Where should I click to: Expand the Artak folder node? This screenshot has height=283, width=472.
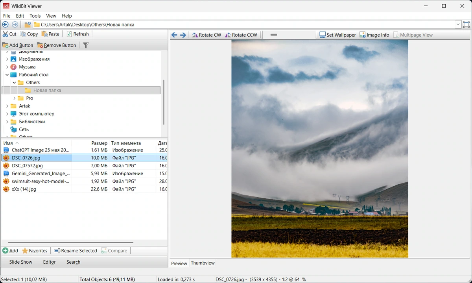(x=7, y=106)
